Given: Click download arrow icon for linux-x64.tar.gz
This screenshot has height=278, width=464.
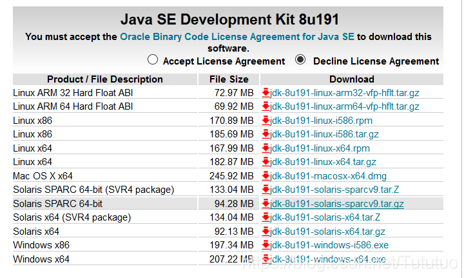Looking at the screenshot, I should click(x=266, y=162).
